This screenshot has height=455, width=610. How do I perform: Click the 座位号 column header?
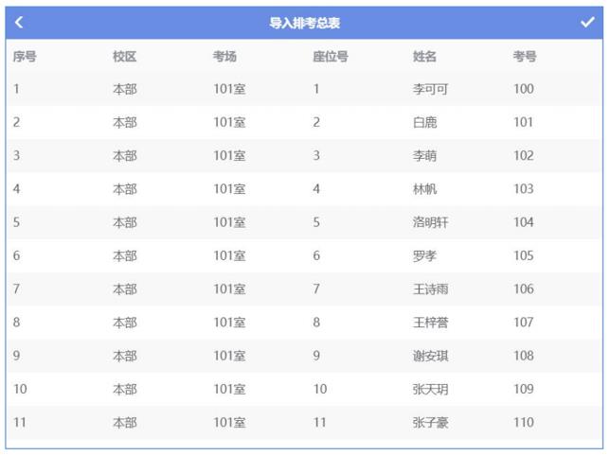pos(331,57)
